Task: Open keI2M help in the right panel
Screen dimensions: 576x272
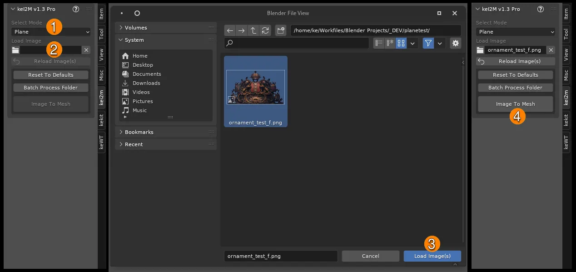Action: coord(540,9)
